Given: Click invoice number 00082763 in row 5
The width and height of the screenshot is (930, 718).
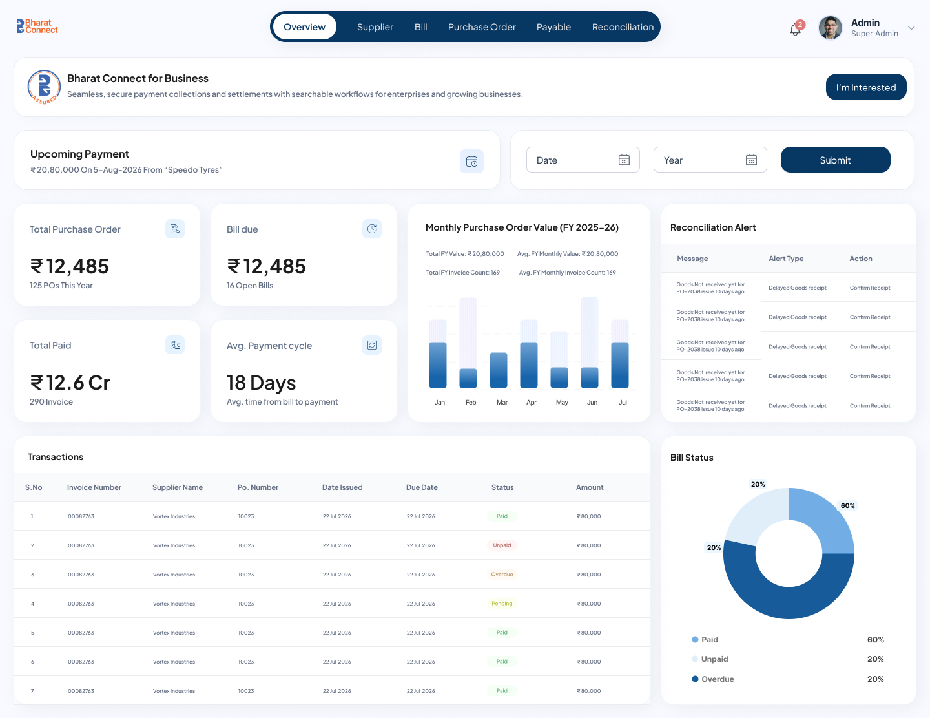Looking at the screenshot, I should (x=81, y=633).
